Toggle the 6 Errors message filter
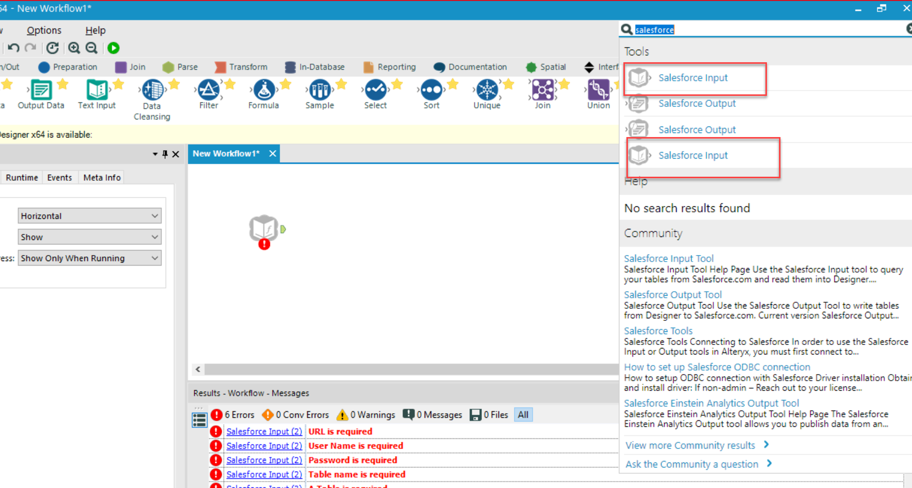The height and width of the screenshot is (488, 912). pos(233,415)
